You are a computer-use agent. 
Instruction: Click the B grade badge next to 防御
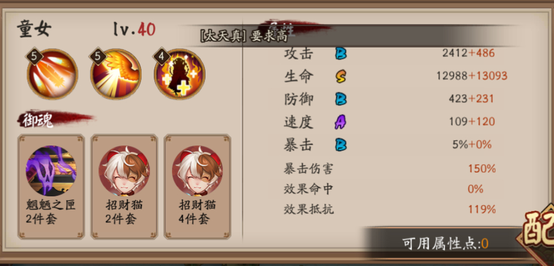[x=341, y=99]
